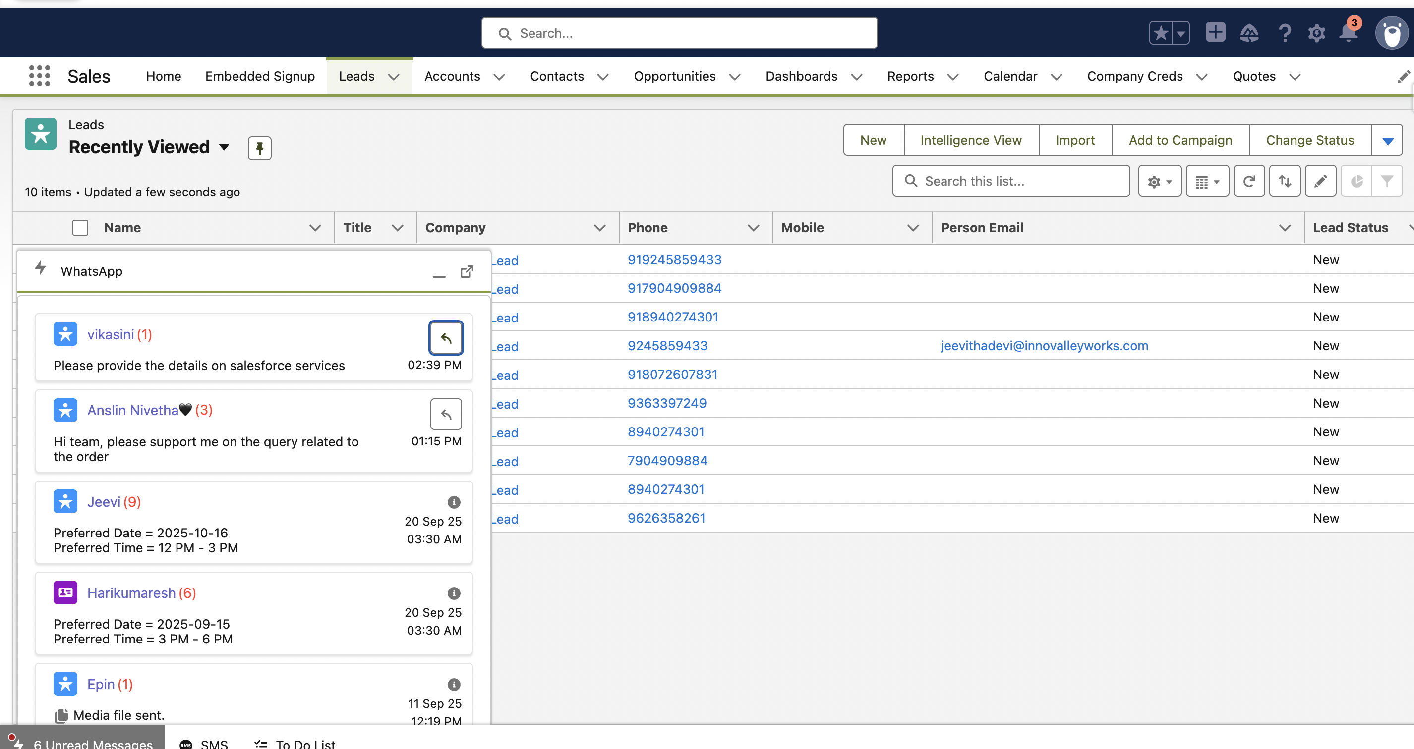Open the Trailhead guidance center icon

coord(1249,33)
